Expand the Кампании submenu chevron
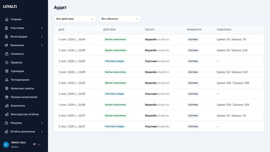The height and width of the screenshot is (152, 270). [x=42, y=45]
